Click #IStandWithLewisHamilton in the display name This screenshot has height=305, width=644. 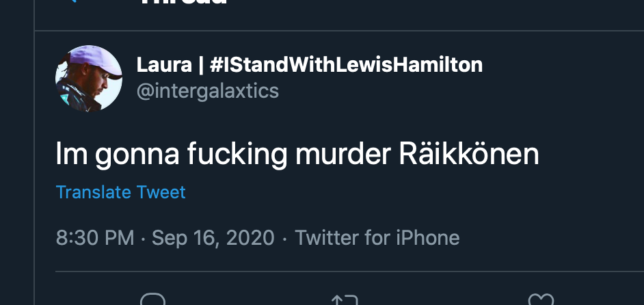pyautogui.click(x=346, y=65)
